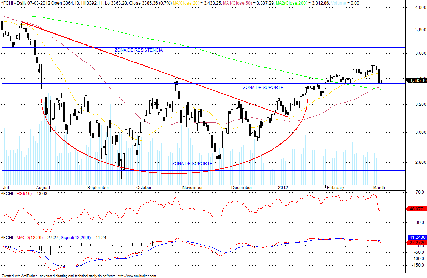The width and height of the screenshot is (427, 278).
Task: Click the upper ZONA DE SUPORTE label
Action: (x=263, y=88)
